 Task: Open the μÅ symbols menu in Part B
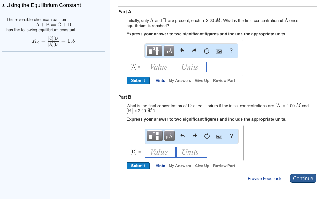(169, 136)
